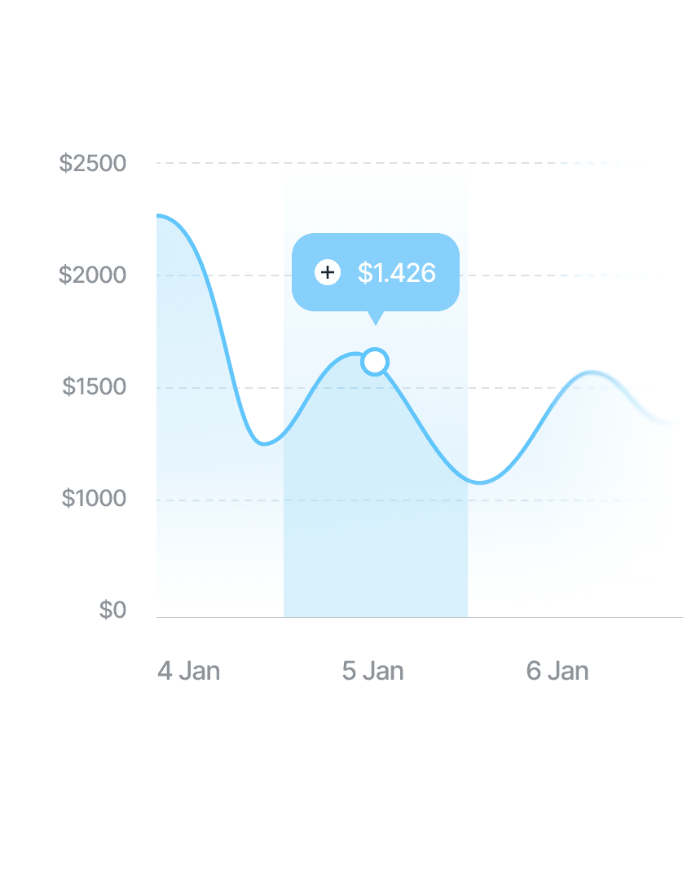Select the $1500 axis label
The height and width of the screenshot is (890, 683).
95,387
